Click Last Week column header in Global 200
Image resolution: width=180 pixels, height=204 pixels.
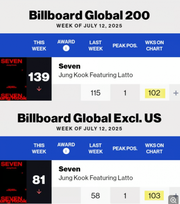pyautogui.click(x=95, y=46)
